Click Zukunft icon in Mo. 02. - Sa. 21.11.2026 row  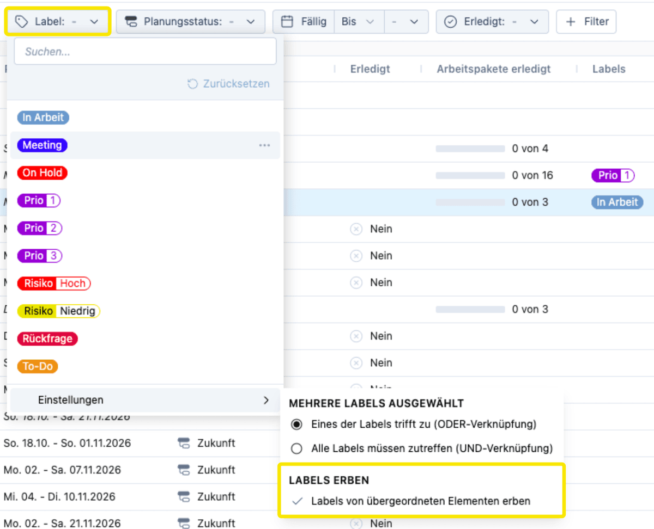[184, 523]
